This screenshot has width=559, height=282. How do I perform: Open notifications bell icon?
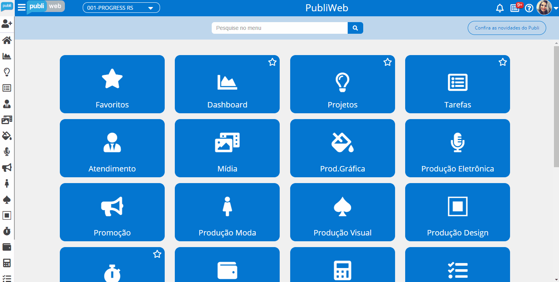[x=500, y=8]
